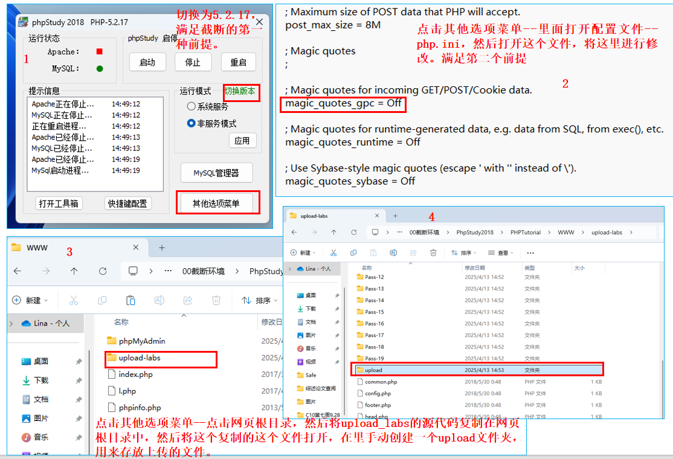
Task: Click the 快捷键配置 button
Action: pos(127,204)
